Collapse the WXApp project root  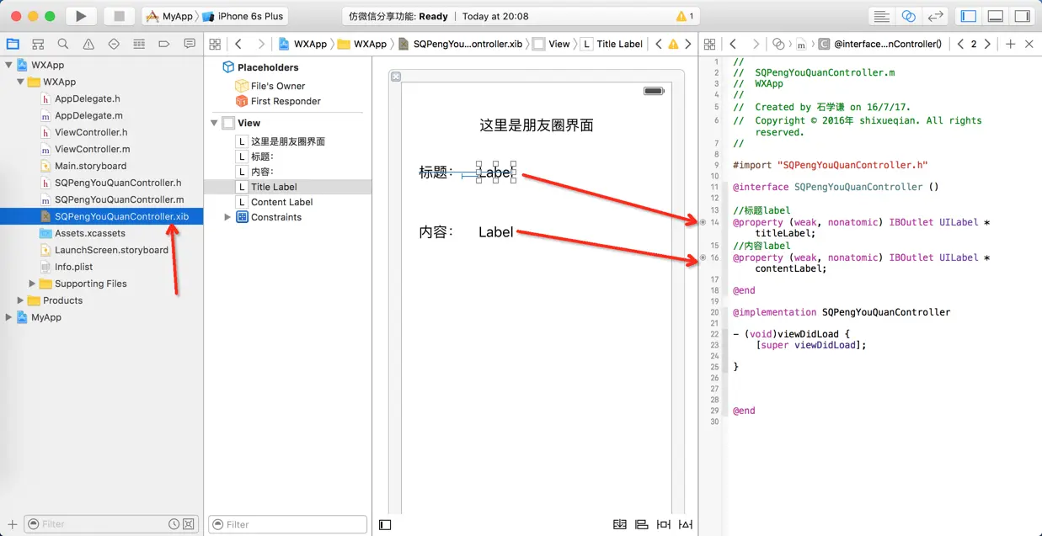tap(9, 65)
